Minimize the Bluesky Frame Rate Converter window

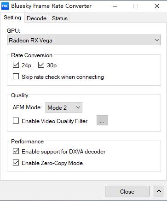pos(115,6)
